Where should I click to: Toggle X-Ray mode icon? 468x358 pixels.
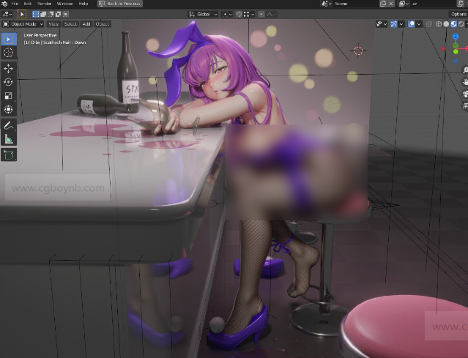coord(429,24)
